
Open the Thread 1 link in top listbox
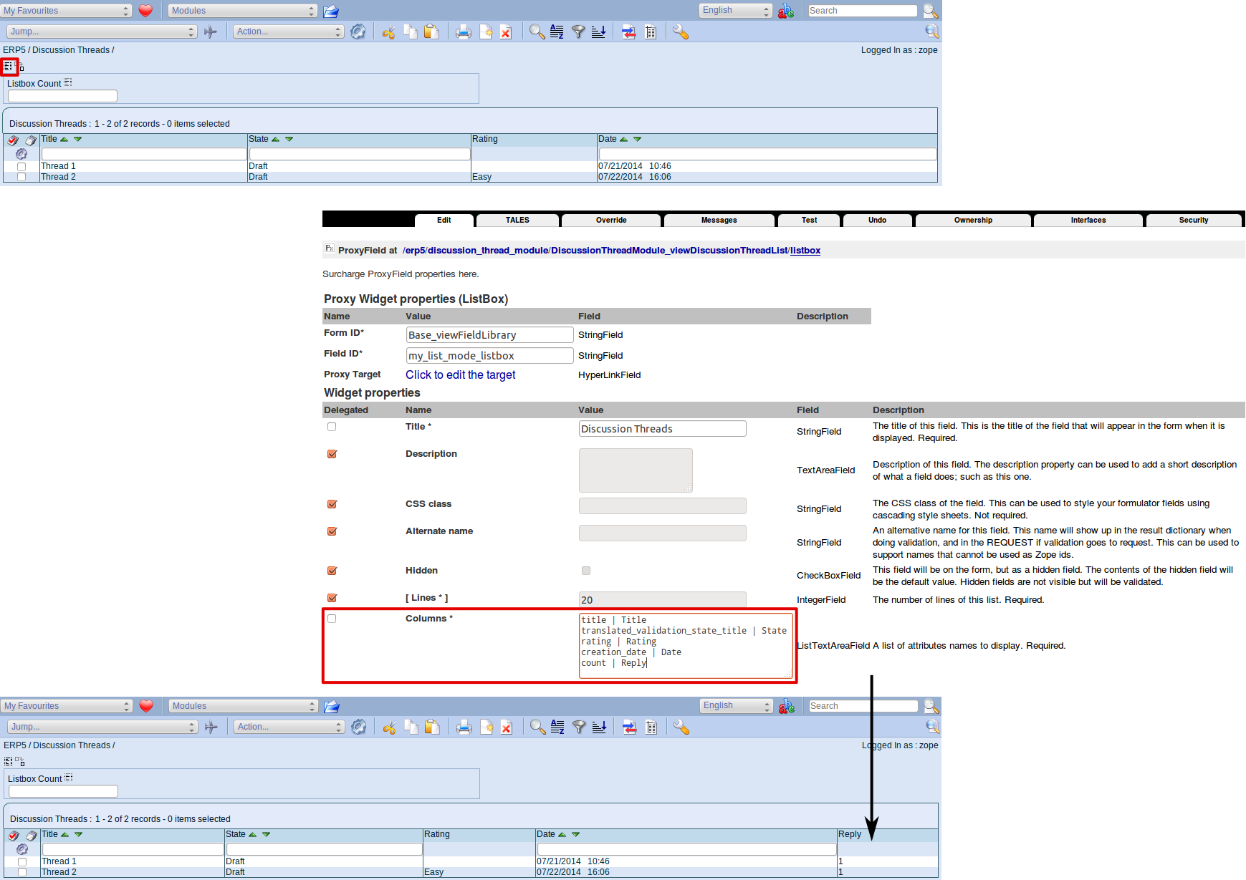pos(58,166)
